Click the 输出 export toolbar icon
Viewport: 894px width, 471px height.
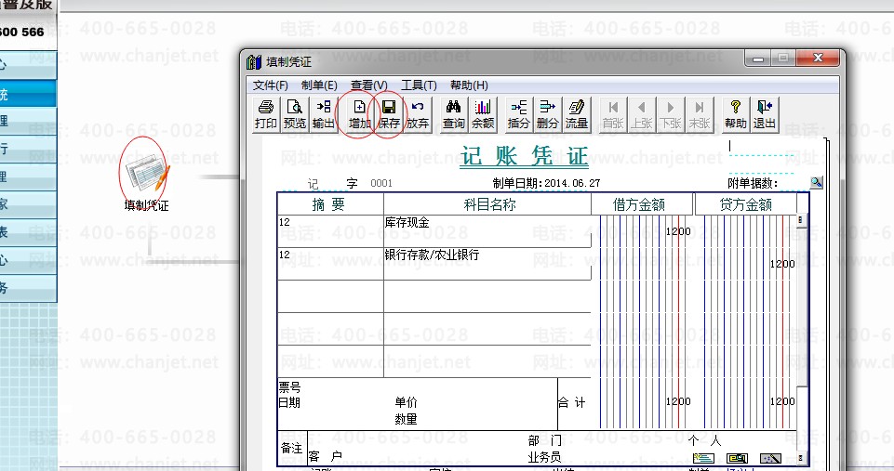324,114
